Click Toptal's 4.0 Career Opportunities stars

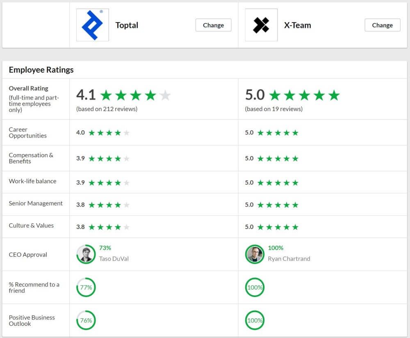coord(109,133)
